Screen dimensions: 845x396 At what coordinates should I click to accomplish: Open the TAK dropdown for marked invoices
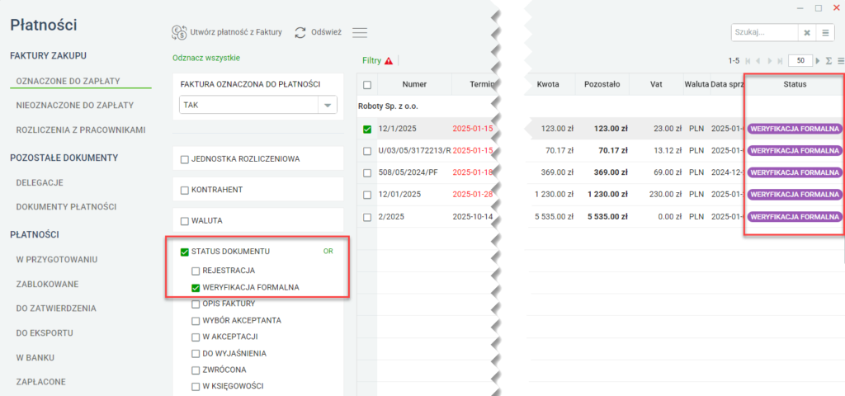[x=327, y=106]
